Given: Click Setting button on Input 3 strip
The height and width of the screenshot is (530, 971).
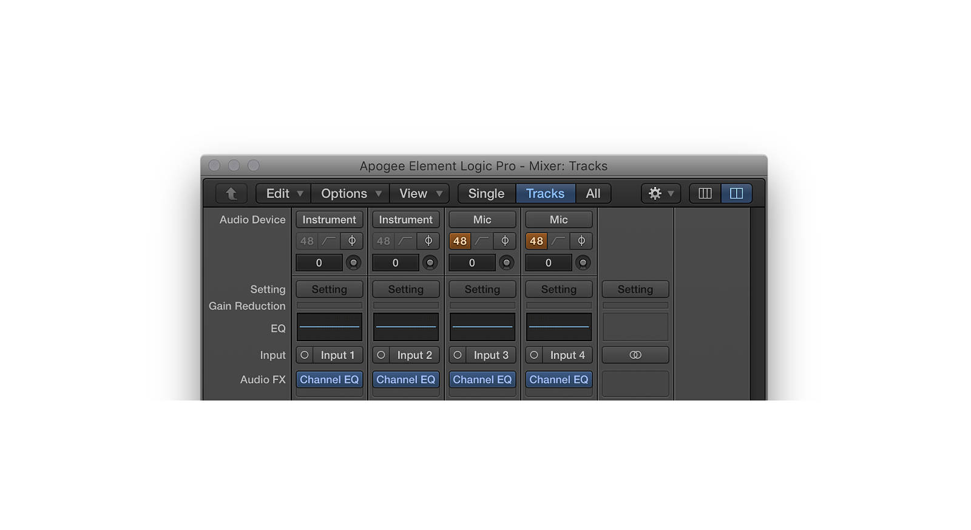Looking at the screenshot, I should coord(482,290).
